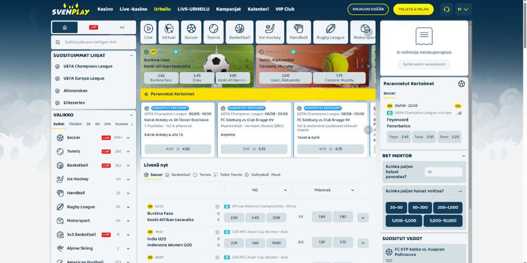Screen dimensions: 527x263
Task: Choose the Tennis category tile
Action: (x=213, y=32)
